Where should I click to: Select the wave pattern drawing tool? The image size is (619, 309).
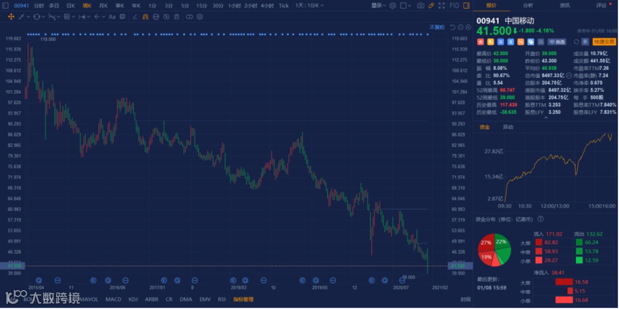coord(52,17)
